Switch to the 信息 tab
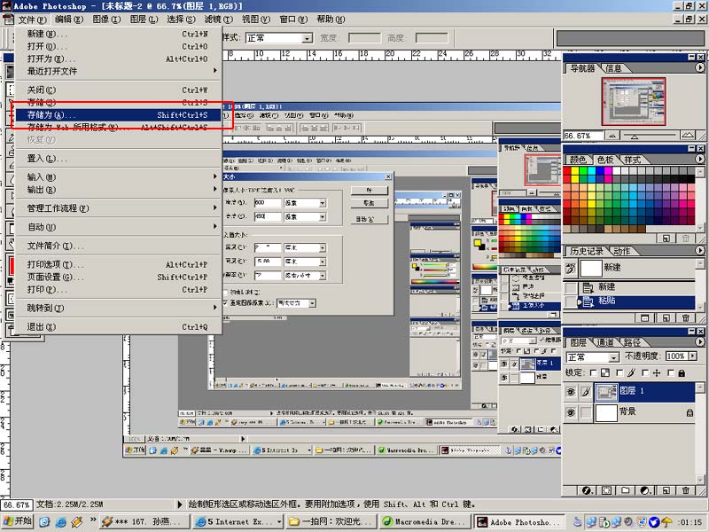 613,68
